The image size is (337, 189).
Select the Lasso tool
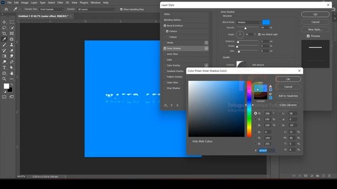[x=4, y=28]
